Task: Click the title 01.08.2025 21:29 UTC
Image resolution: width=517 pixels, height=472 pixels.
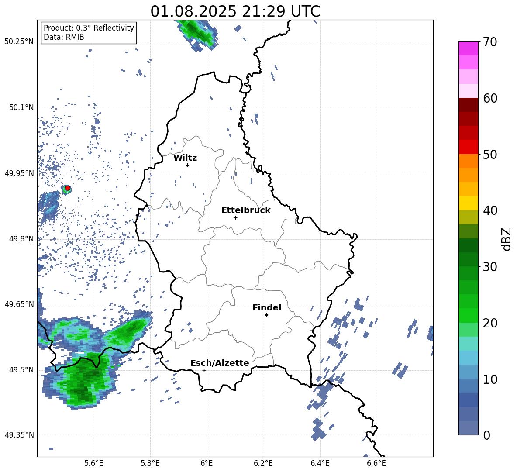Action: [x=235, y=11]
